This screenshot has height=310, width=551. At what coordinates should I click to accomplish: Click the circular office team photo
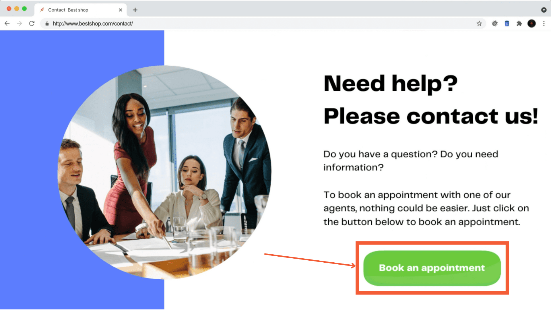tap(164, 172)
